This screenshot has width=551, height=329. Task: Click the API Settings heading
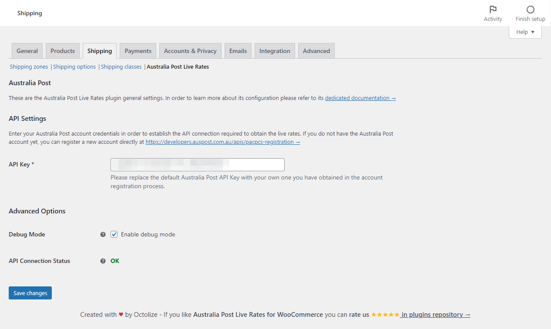[x=27, y=118]
